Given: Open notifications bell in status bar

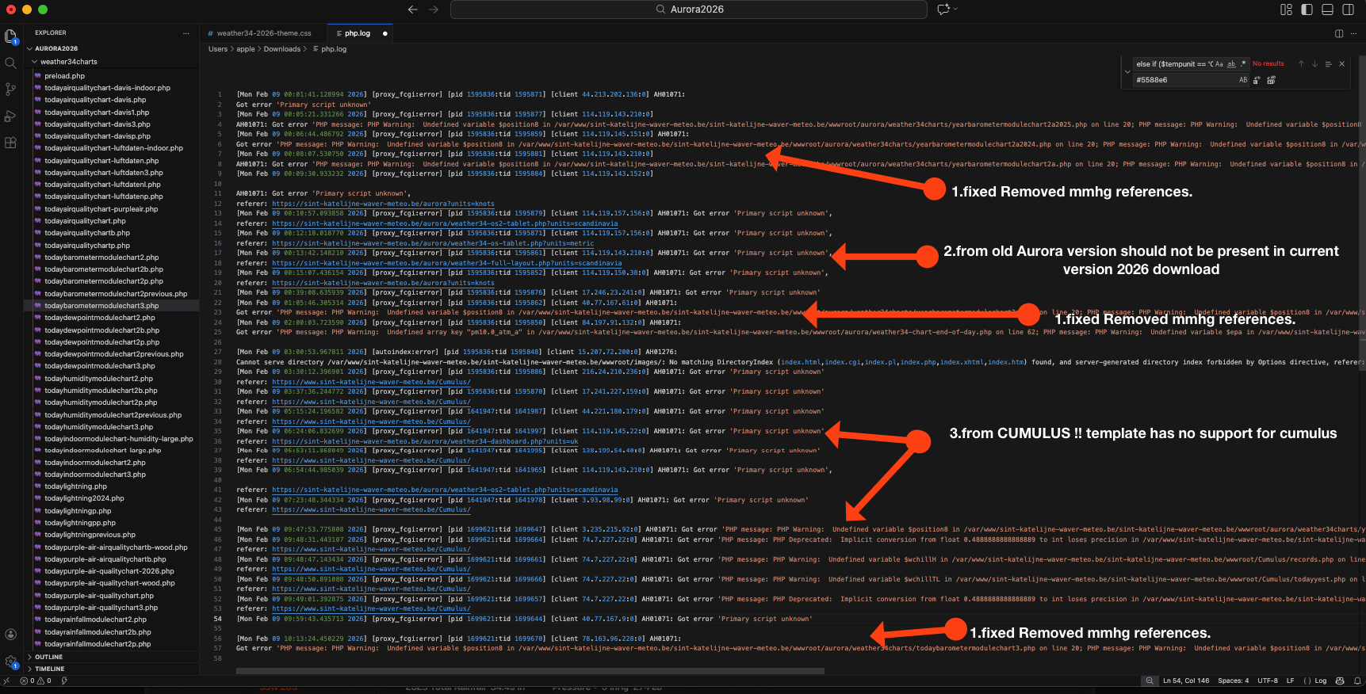Looking at the screenshot, I should [x=1357, y=681].
